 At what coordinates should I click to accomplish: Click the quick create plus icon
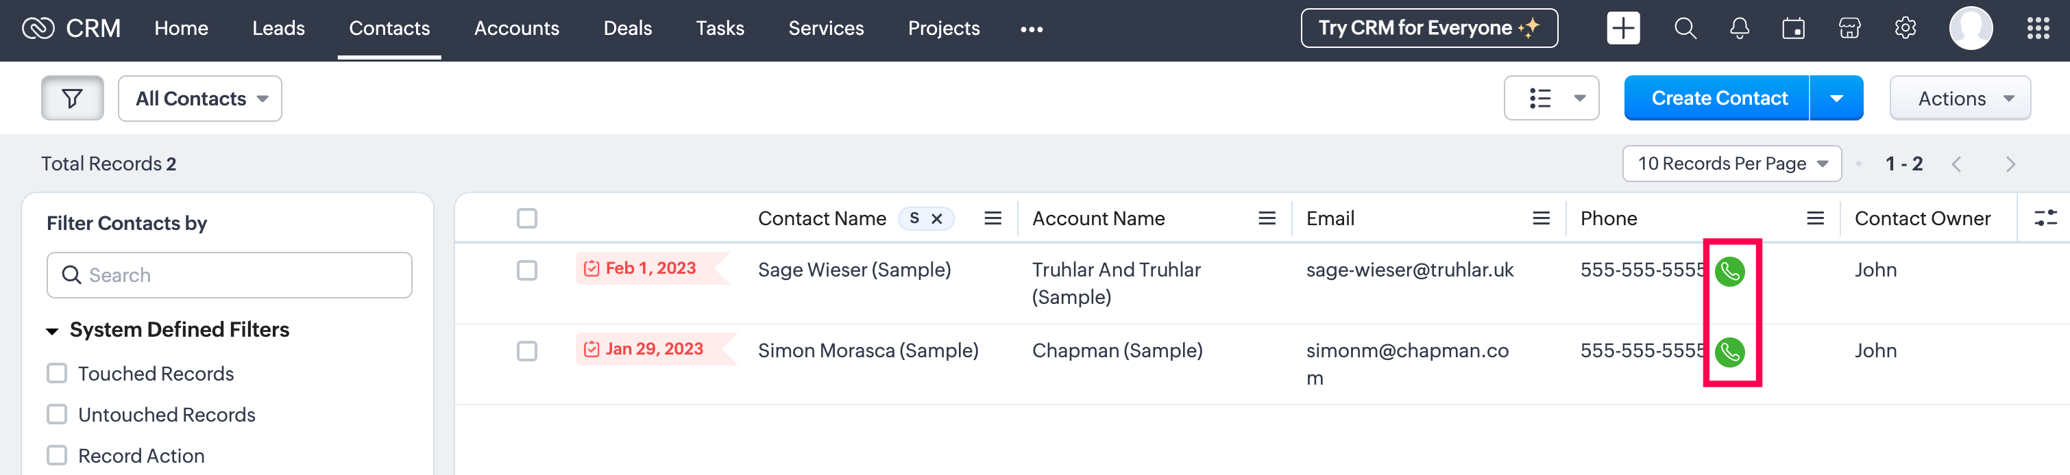(x=1622, y=29)
